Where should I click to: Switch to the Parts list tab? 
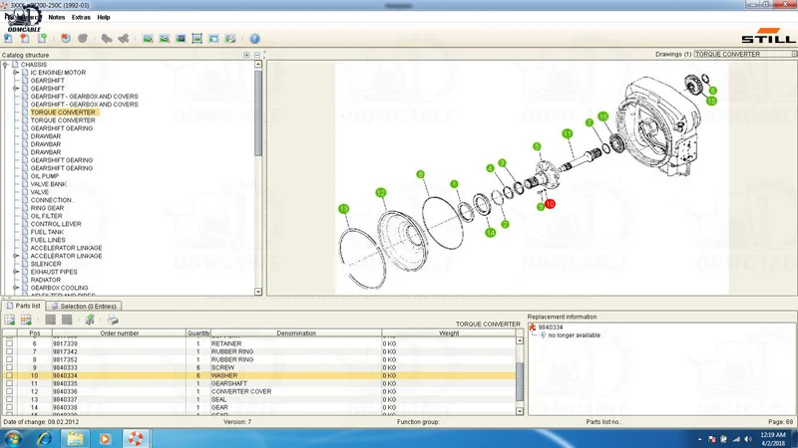pos(23,306)
